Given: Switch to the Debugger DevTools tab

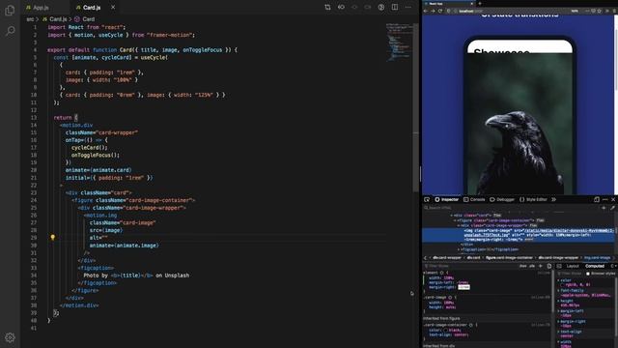Looking at the screenshot, I should coord(502,200).
